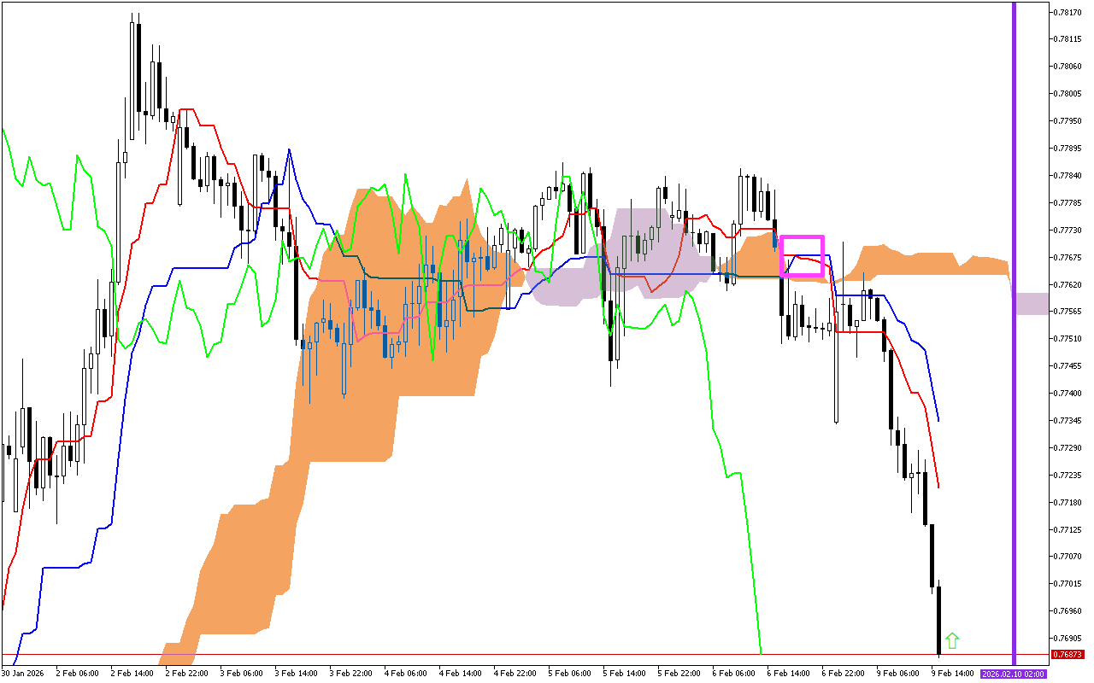Select the magenta rectangle outline on chart

pyautogui.click(x=802, y=237)
